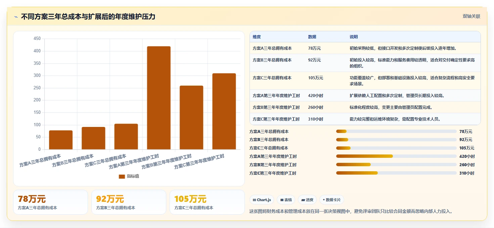Select table row name 方案A三年总拥有成本
This screenshot has width=494, height=228.
[272, 48]
